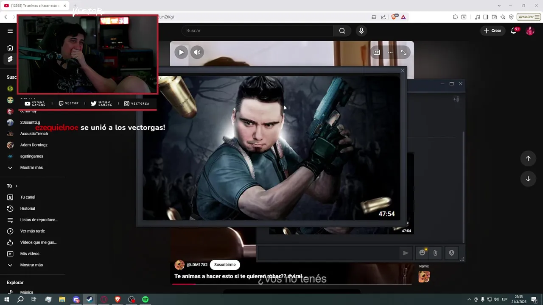Open the notifications bell
Image resolution: width=543 pixels, height=305 pixels.
pyautogui.click(x=514, y=30)
